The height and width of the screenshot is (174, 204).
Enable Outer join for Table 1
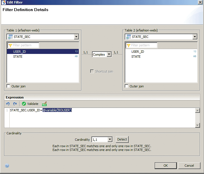pos(8,86)
